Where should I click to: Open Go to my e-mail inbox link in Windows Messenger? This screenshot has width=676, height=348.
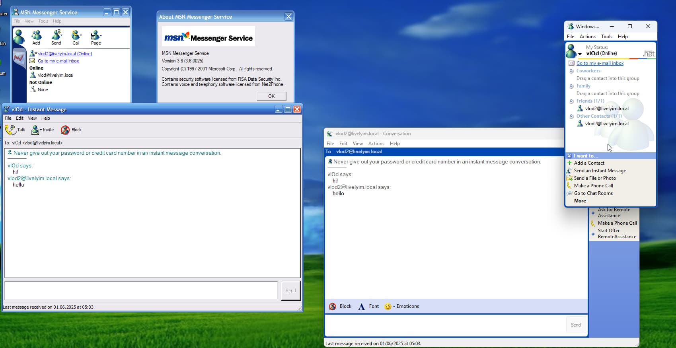coord(600,63)
